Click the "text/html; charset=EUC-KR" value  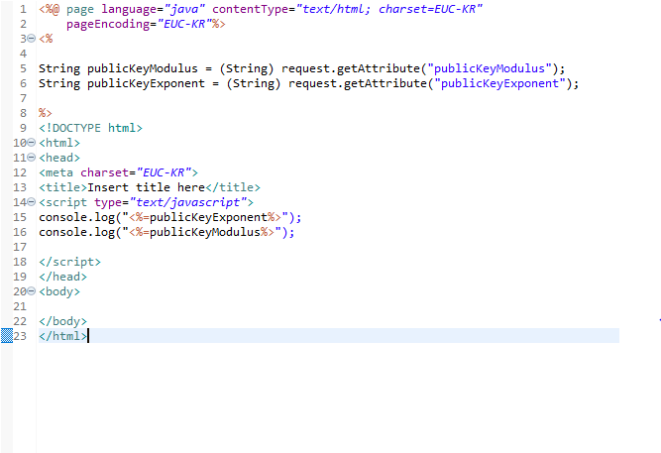389,9
